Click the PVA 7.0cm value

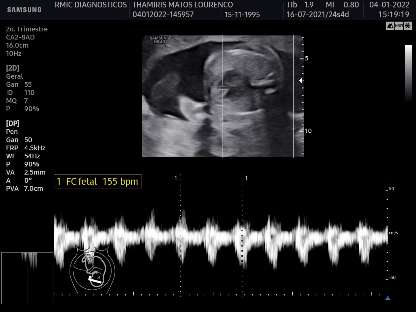coord(25,188)
